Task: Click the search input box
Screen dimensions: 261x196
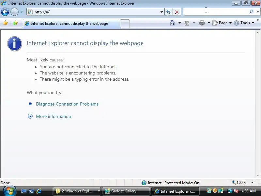Action: 215,12
